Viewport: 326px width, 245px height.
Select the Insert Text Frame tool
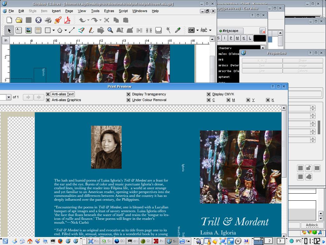click(19, 30)
